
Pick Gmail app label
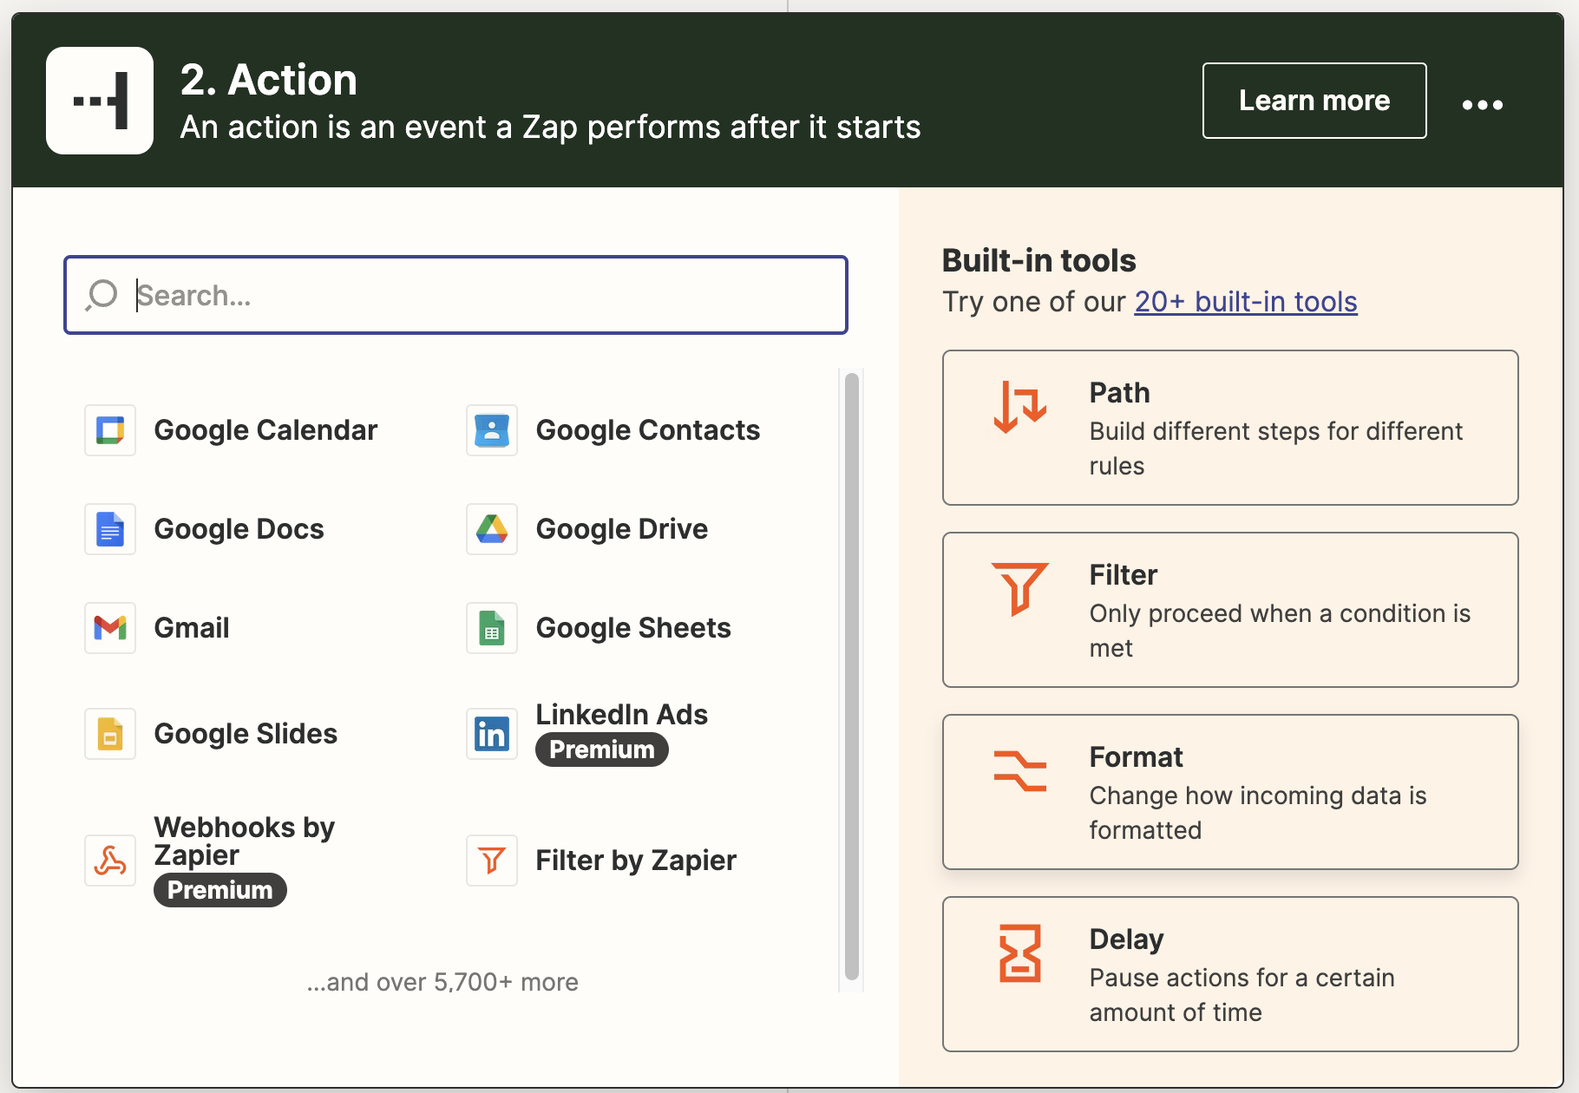point(192,628)
